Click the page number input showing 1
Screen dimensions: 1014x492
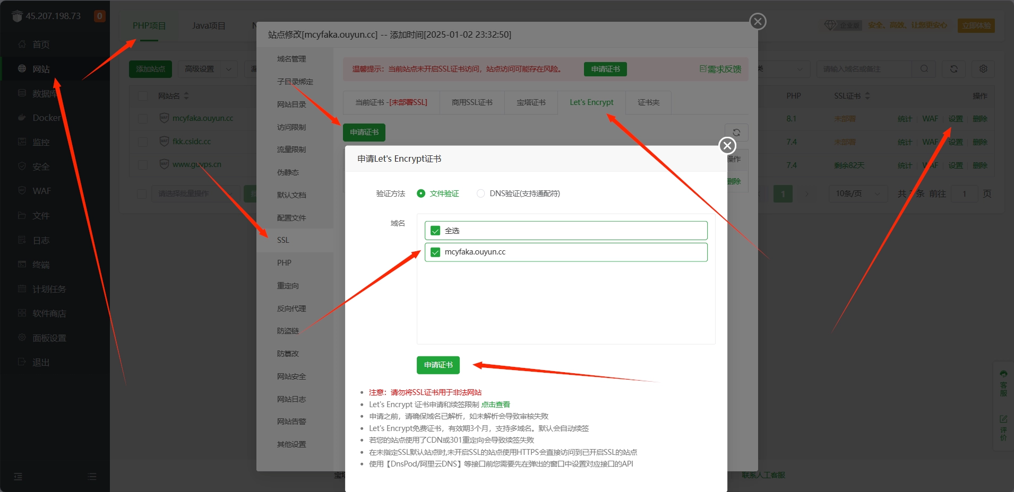(965, 194)
